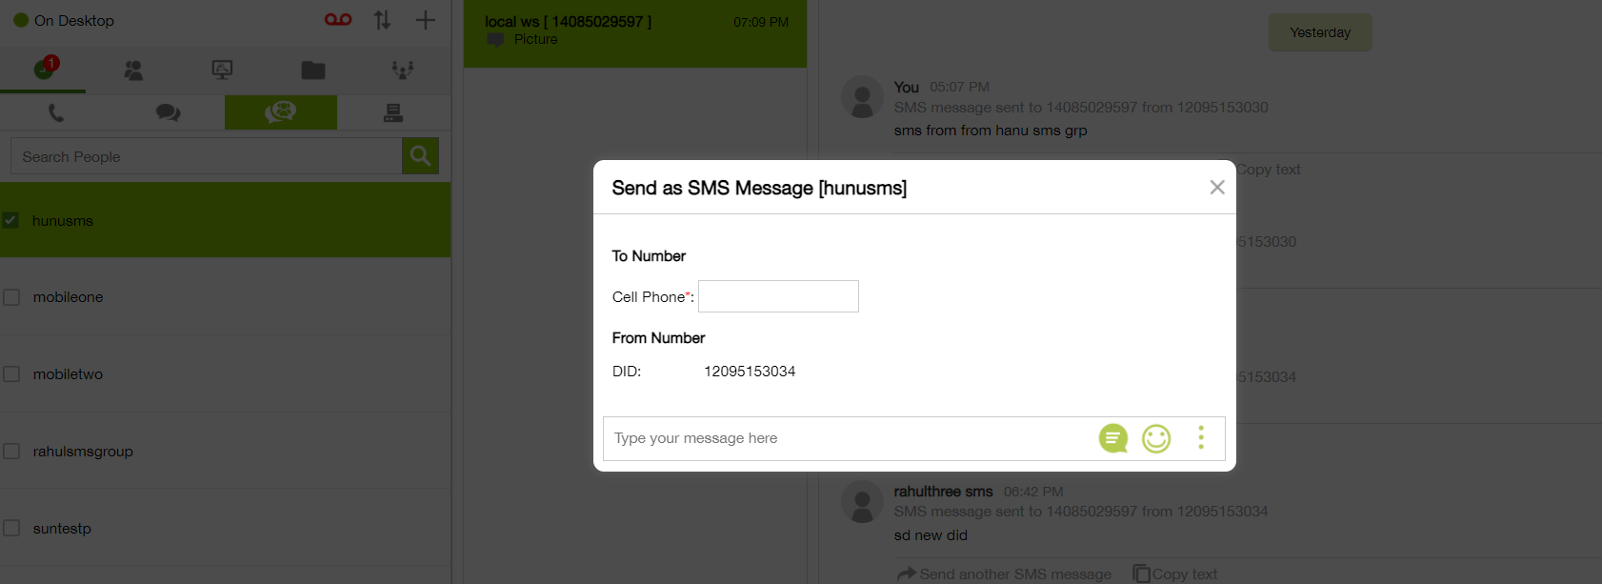Check the mobileone group checkbox

[11, 297]
